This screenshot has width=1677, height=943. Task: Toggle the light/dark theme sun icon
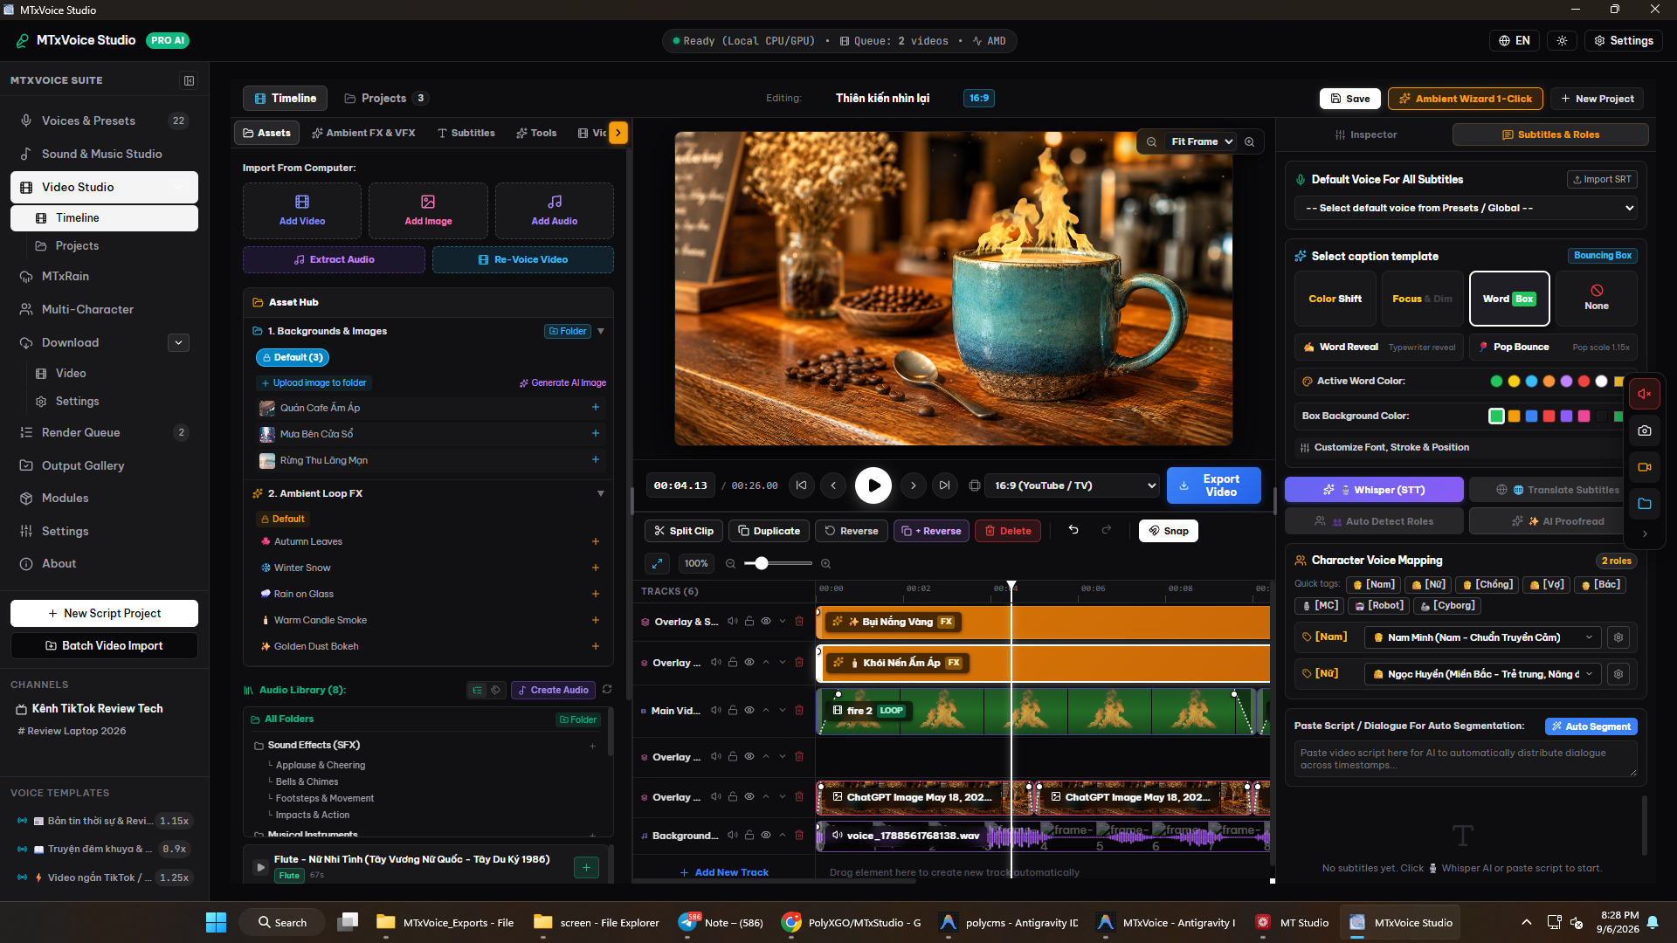coord(1563,41)
